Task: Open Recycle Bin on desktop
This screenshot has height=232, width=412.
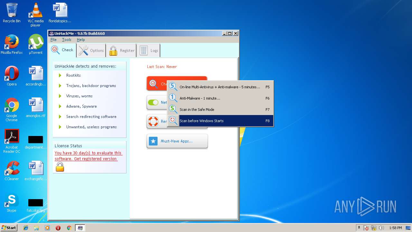Action: (12, 13)
